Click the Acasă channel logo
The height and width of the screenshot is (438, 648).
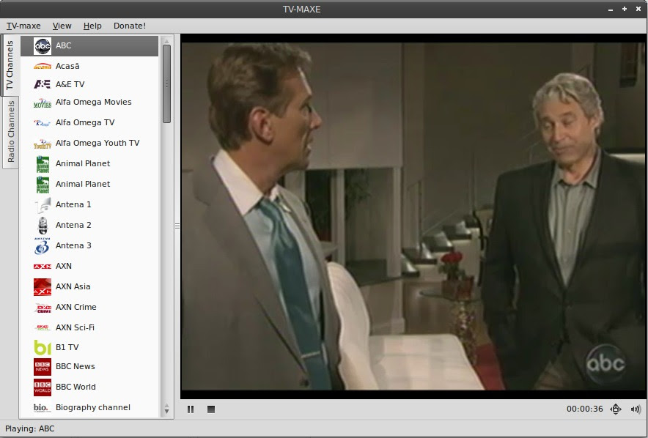click(43, 66)
